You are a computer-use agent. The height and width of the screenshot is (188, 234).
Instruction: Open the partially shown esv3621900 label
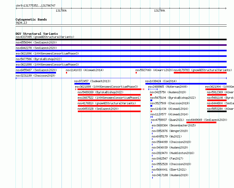tap(220, 87)
